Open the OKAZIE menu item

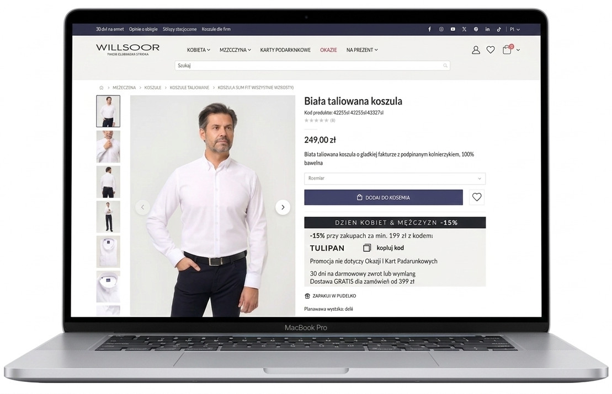point(328,50)
